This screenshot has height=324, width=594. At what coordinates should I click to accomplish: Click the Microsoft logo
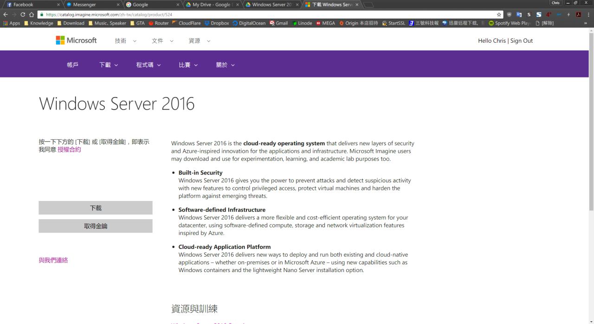pos(76,40)
